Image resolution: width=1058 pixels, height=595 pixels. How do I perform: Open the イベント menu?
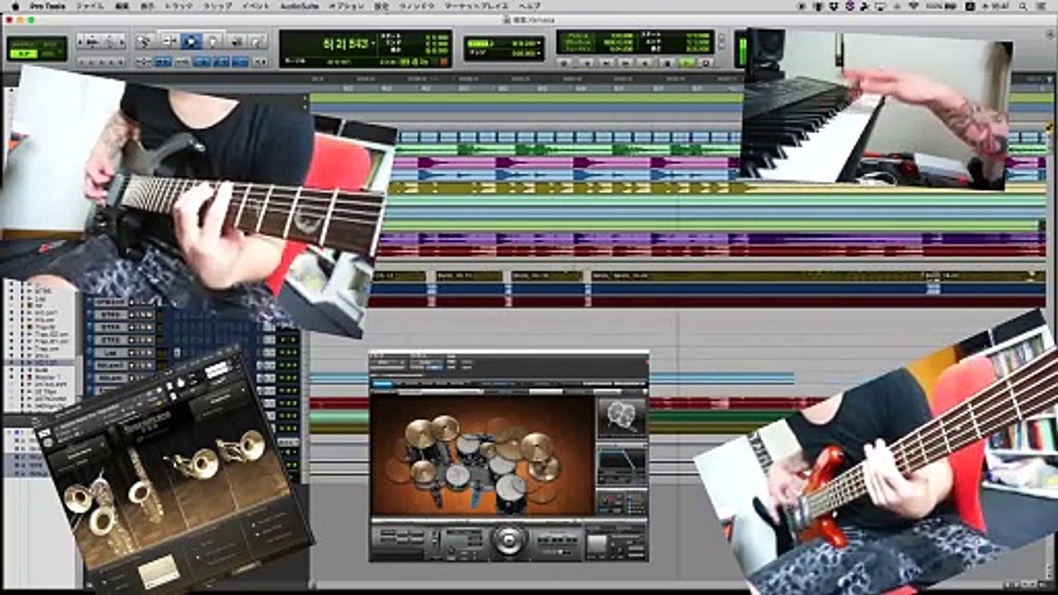(255, 6)
